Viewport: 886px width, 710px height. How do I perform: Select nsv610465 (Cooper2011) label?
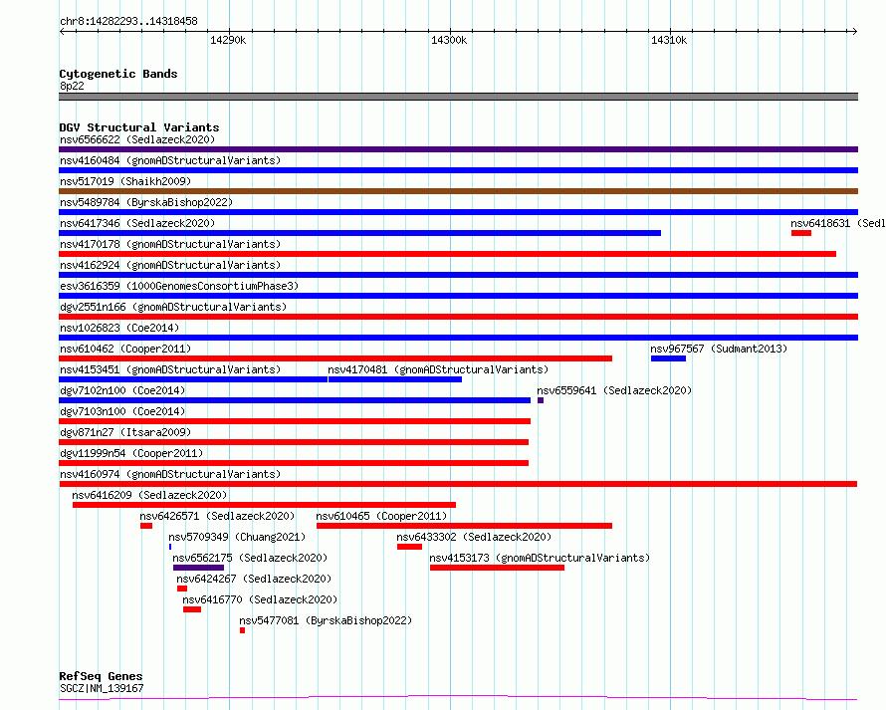click(381, 516)
